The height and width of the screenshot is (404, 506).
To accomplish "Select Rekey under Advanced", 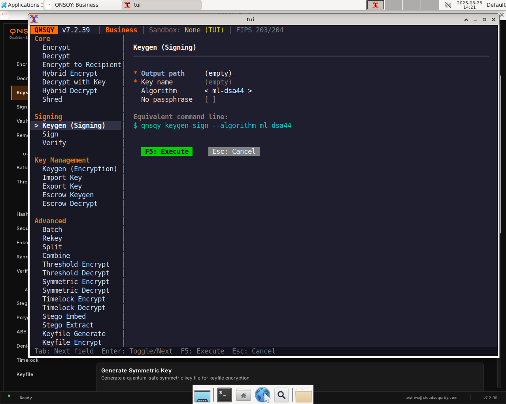I will tap(52, 238).
